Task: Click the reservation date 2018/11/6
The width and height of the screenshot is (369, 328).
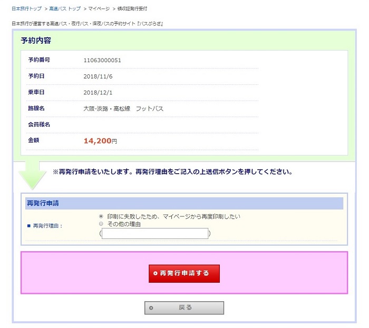Action: click(98, 76)
